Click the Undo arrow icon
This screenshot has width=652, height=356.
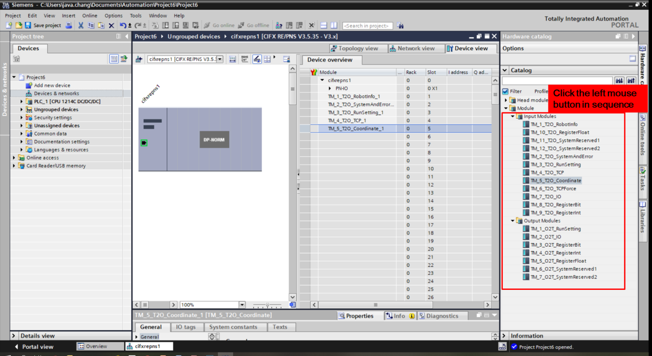point(123,25)
